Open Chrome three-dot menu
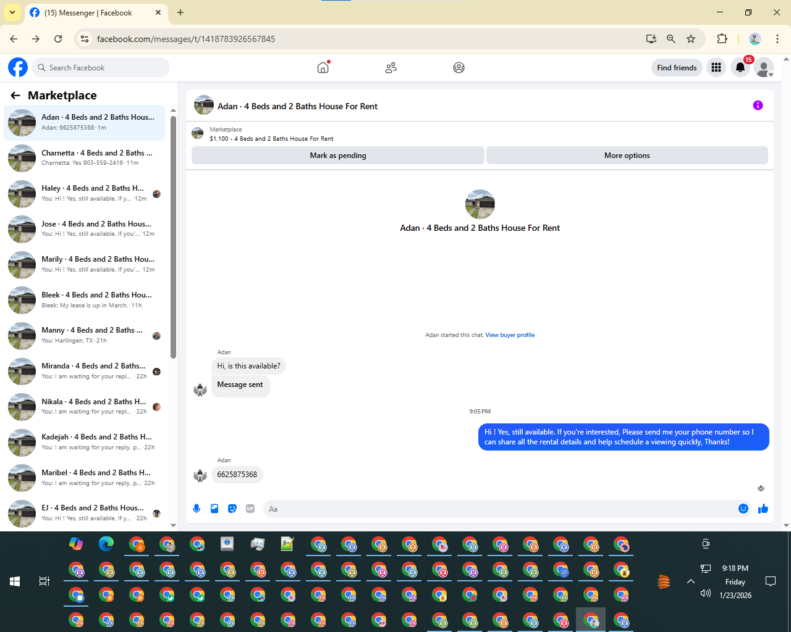The height and width of the screenshot is (632, 791). click(x=777, y=39)
